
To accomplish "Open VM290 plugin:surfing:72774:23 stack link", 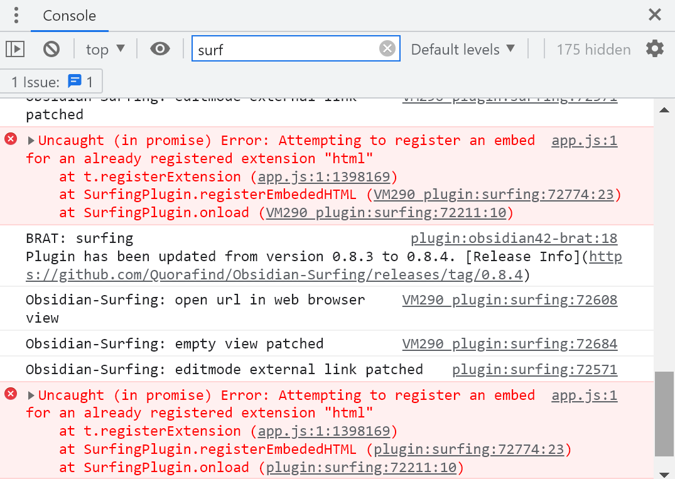I will pos(494,195).
